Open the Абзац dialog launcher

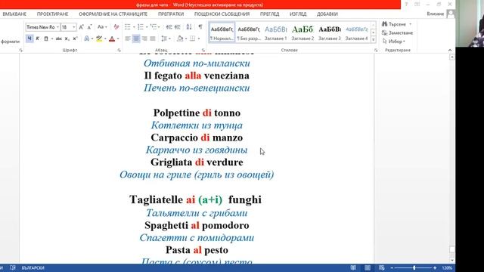(x=203, y=50)
